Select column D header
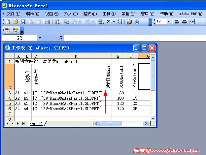This screenshot has width=206, height=155. click(x=76, y=56)
